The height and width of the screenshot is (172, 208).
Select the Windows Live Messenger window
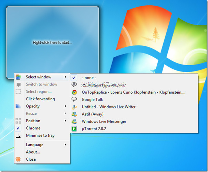pos(134,122)
